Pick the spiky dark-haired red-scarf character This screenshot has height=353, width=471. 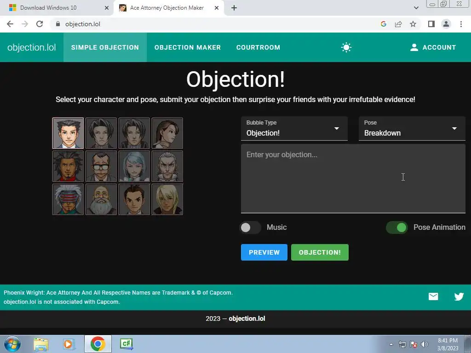(x=68, y=166)
